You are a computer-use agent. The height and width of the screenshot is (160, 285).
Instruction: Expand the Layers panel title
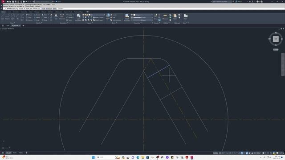(x=90, y=23)
